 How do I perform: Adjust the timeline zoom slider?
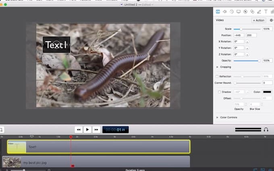28,170
